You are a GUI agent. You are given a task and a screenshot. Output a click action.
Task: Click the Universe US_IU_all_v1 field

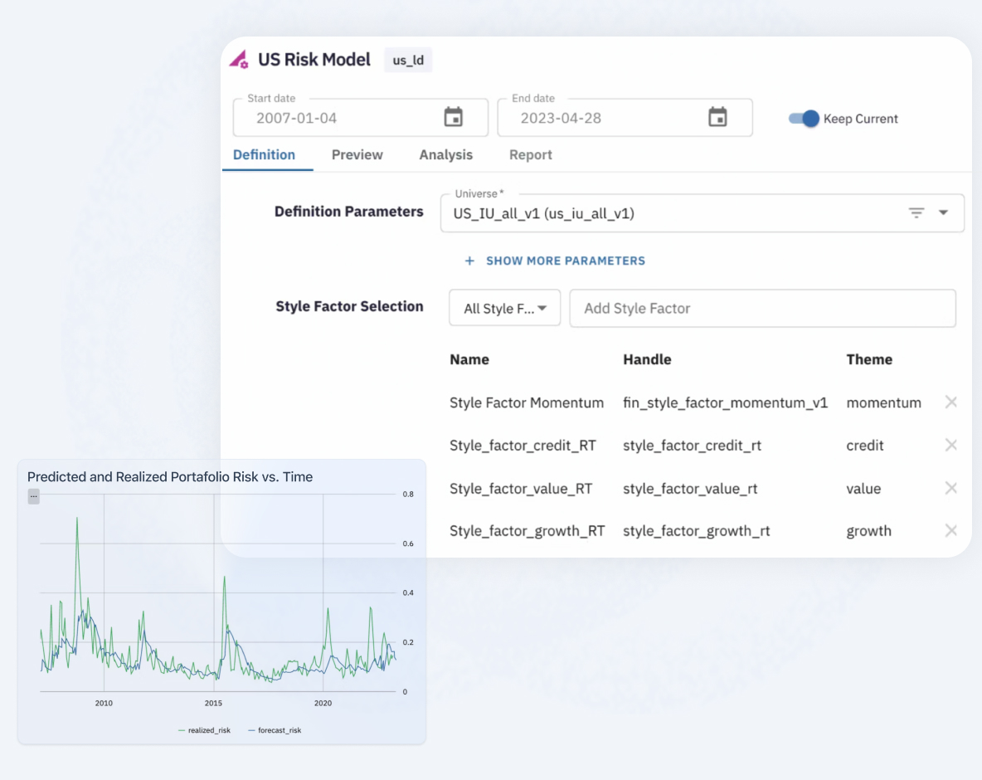(x=702, y=213)
